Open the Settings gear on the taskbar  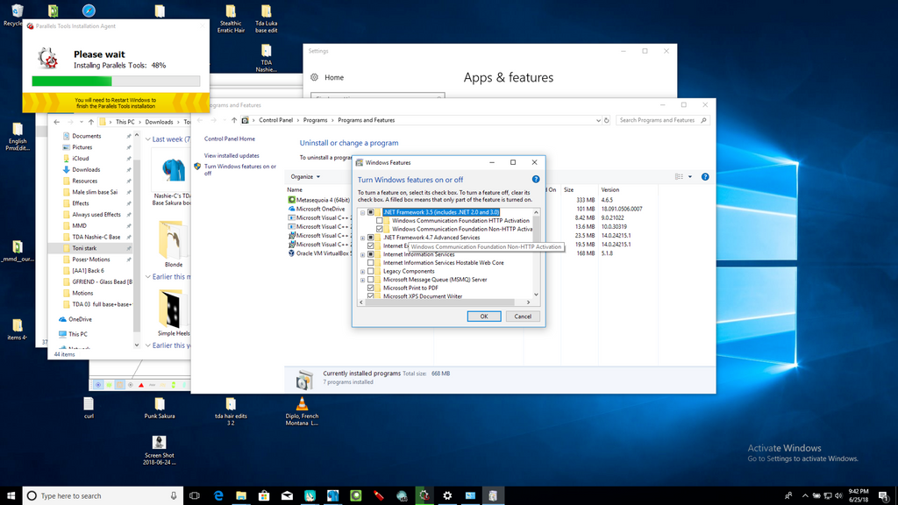tap(447, 496)
